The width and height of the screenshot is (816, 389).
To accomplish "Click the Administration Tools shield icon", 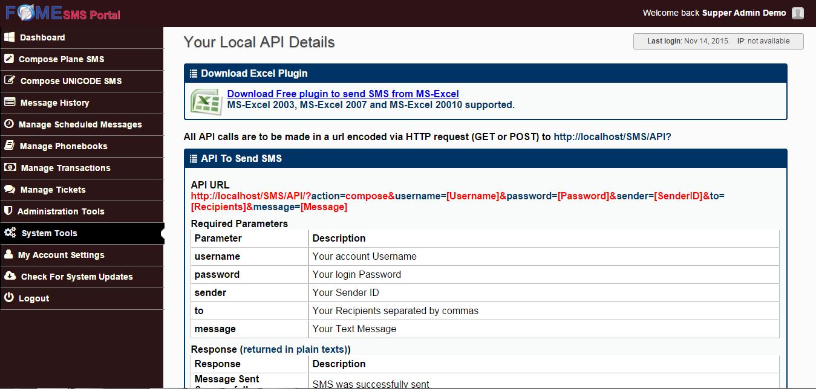I will point(8,211).
